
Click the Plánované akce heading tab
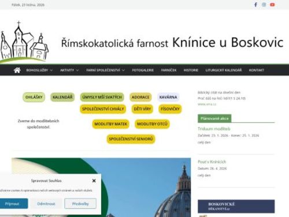coord(214,118)
